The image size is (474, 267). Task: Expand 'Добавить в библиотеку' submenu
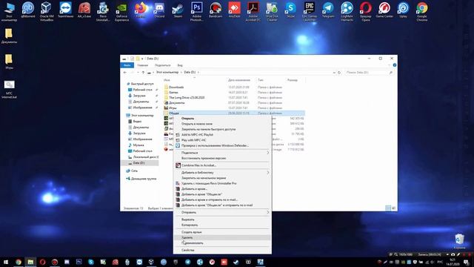tap(222, 173)
